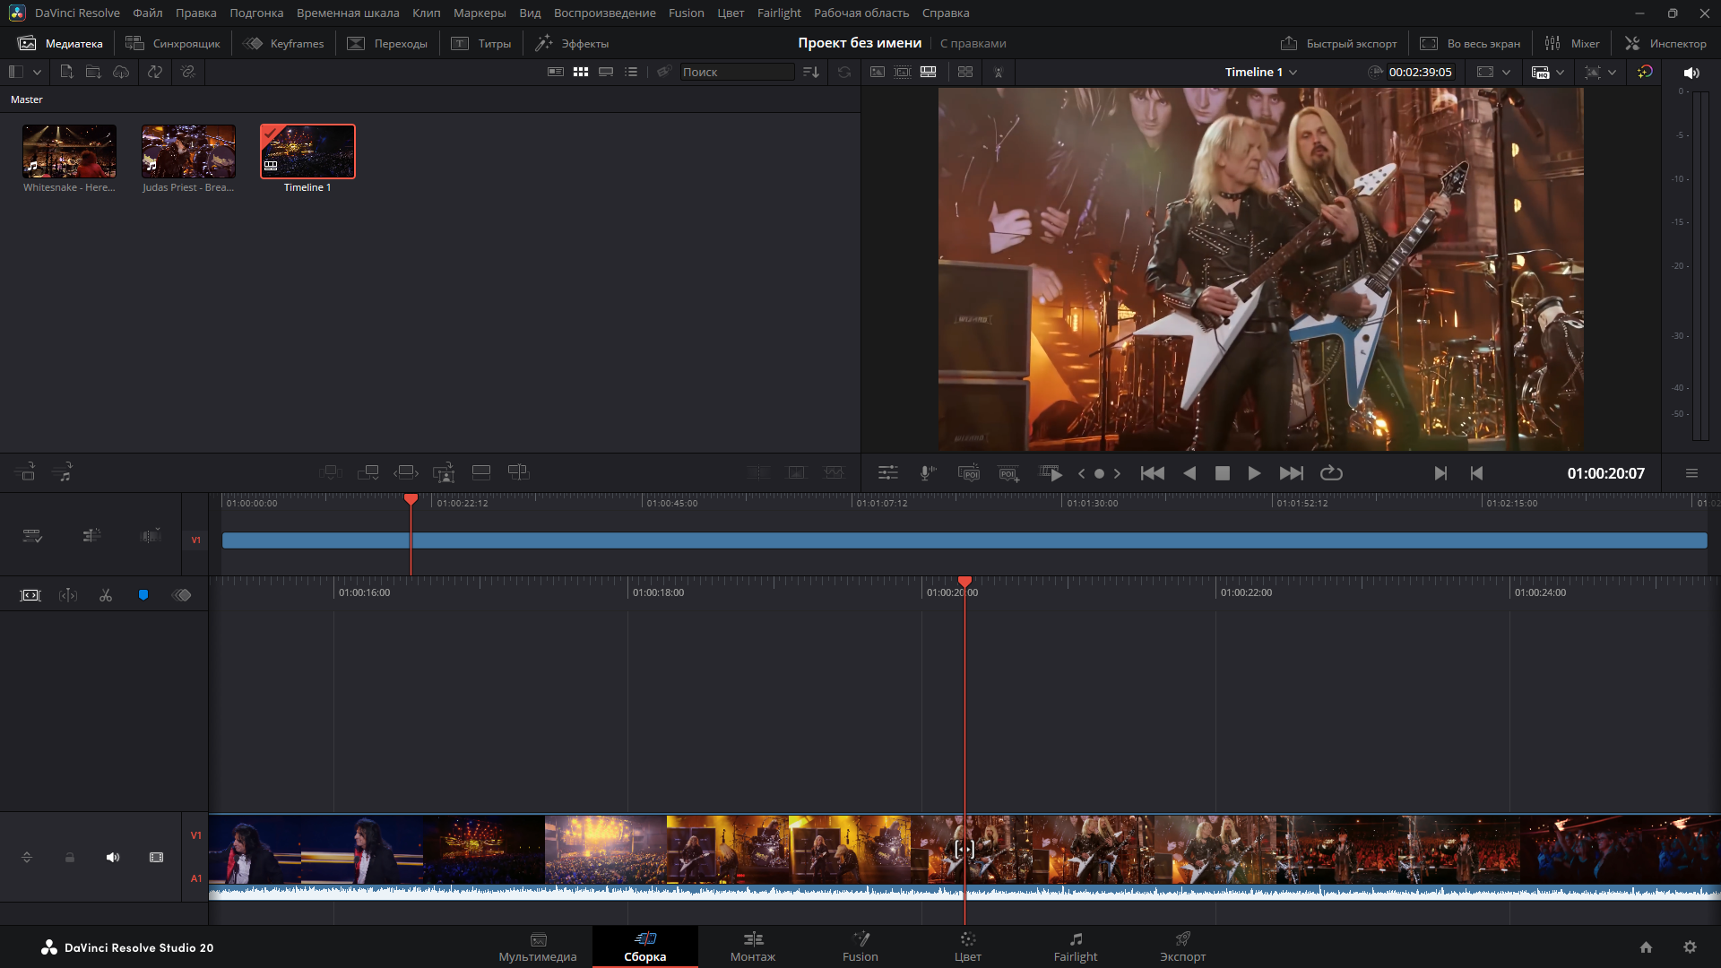This screenshot has height=968, width=1721.
Task: Toggle the Инспектор panel
Action: click(x=1665, y=43)
